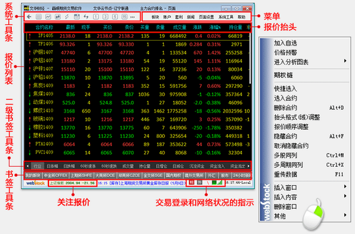Select the 橡胶1409 contract row
Screen dimensions: 355x234
[x=138, y=128]
